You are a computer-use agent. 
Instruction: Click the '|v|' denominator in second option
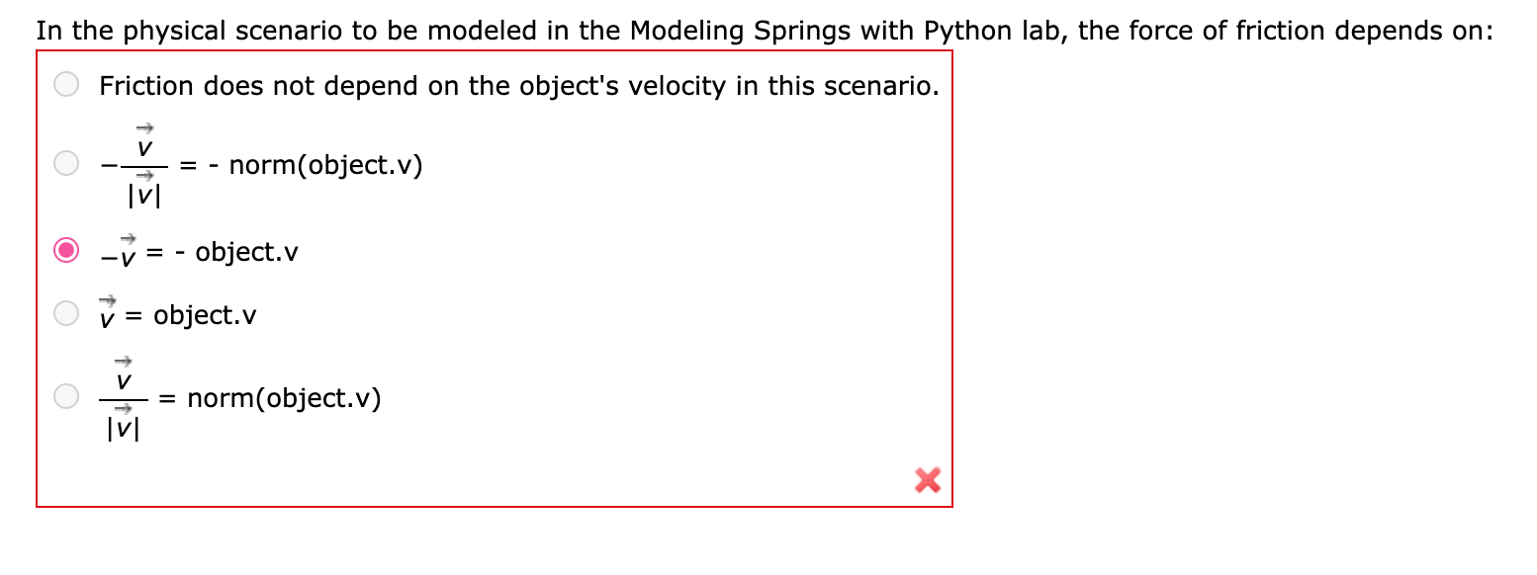coord(143,196)
